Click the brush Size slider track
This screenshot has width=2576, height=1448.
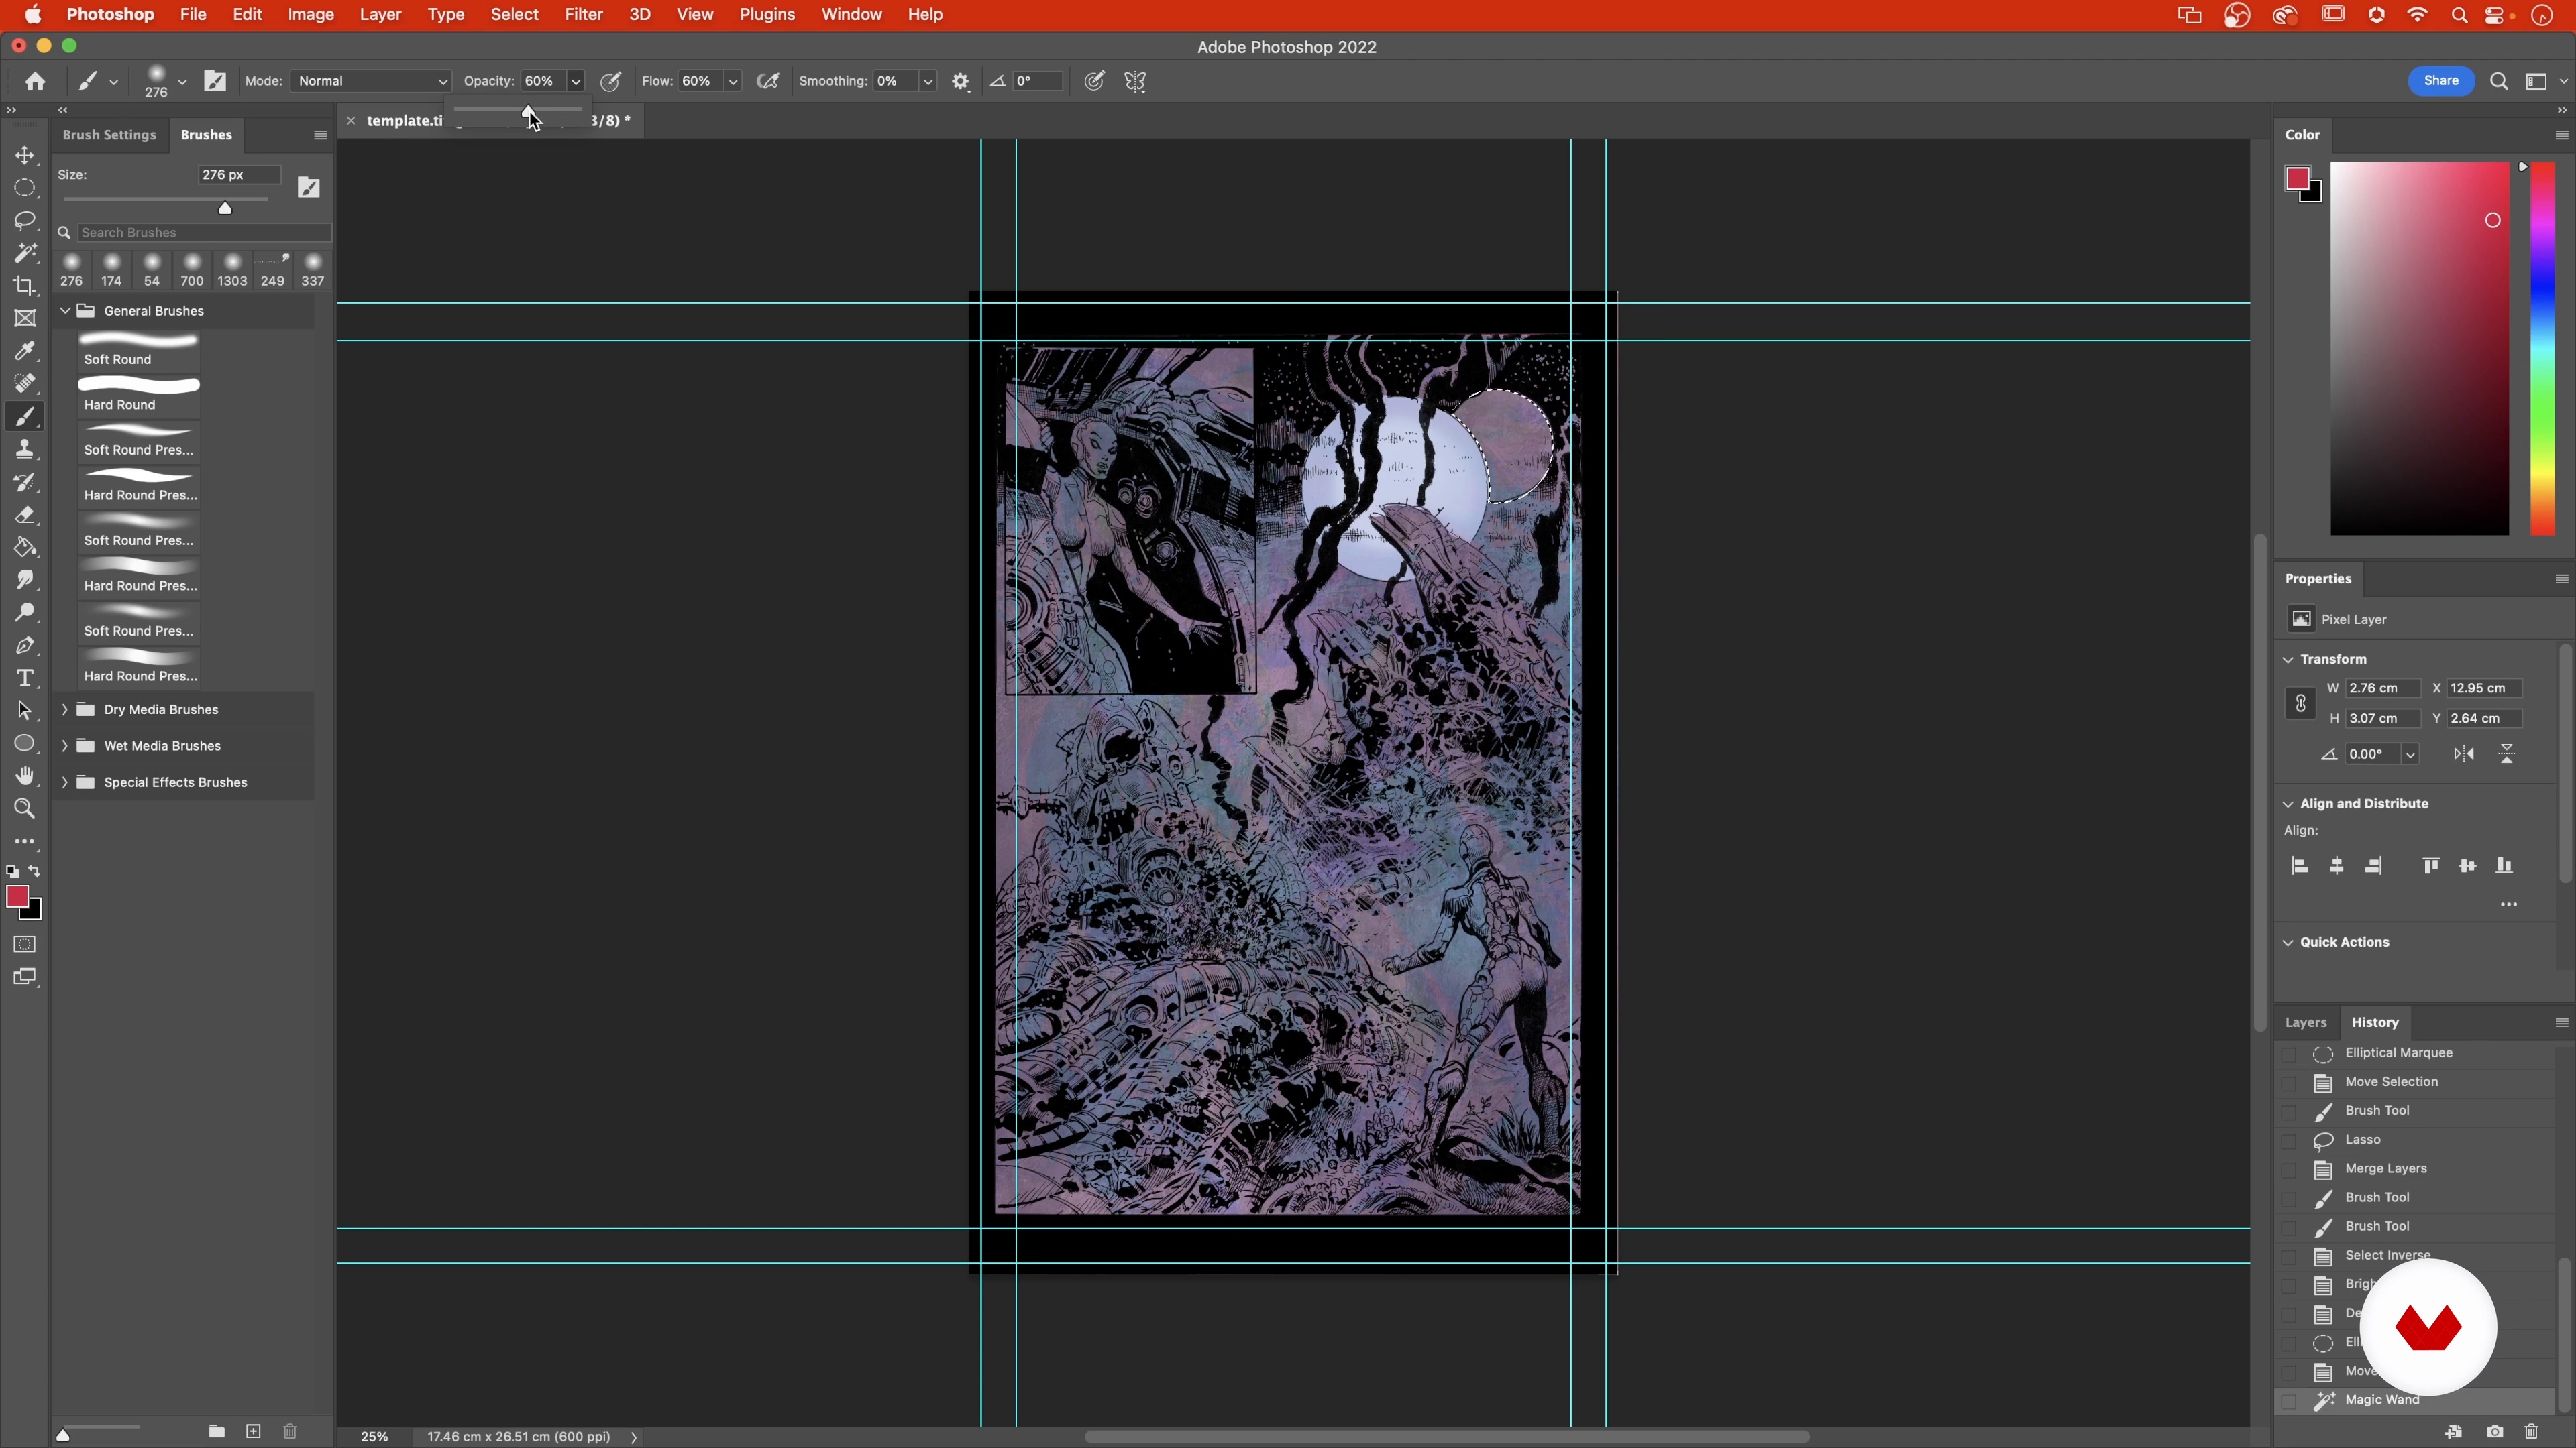point(166,200)
